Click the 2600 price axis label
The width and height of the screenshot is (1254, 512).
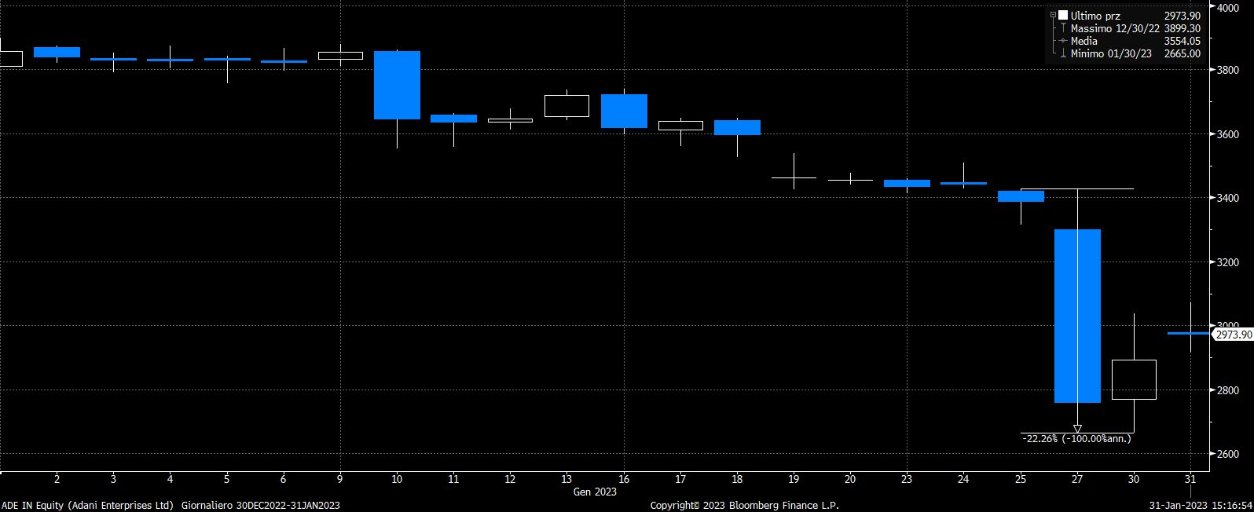click(1228, 454)
